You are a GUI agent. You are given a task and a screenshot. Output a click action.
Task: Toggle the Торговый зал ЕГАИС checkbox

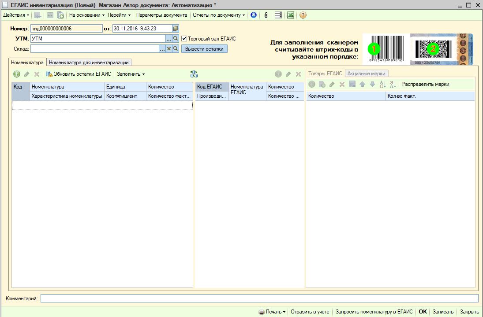pyautogui.click(x=184, y=39)
